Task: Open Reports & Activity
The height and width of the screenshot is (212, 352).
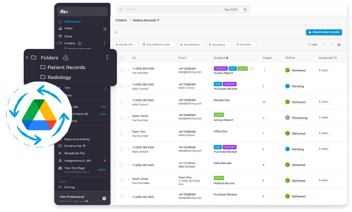Action: 77,139
